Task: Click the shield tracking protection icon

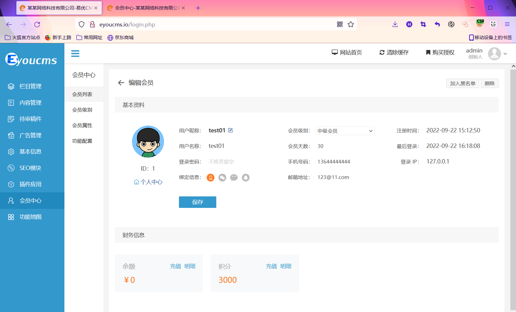Action: pos(82,24)
